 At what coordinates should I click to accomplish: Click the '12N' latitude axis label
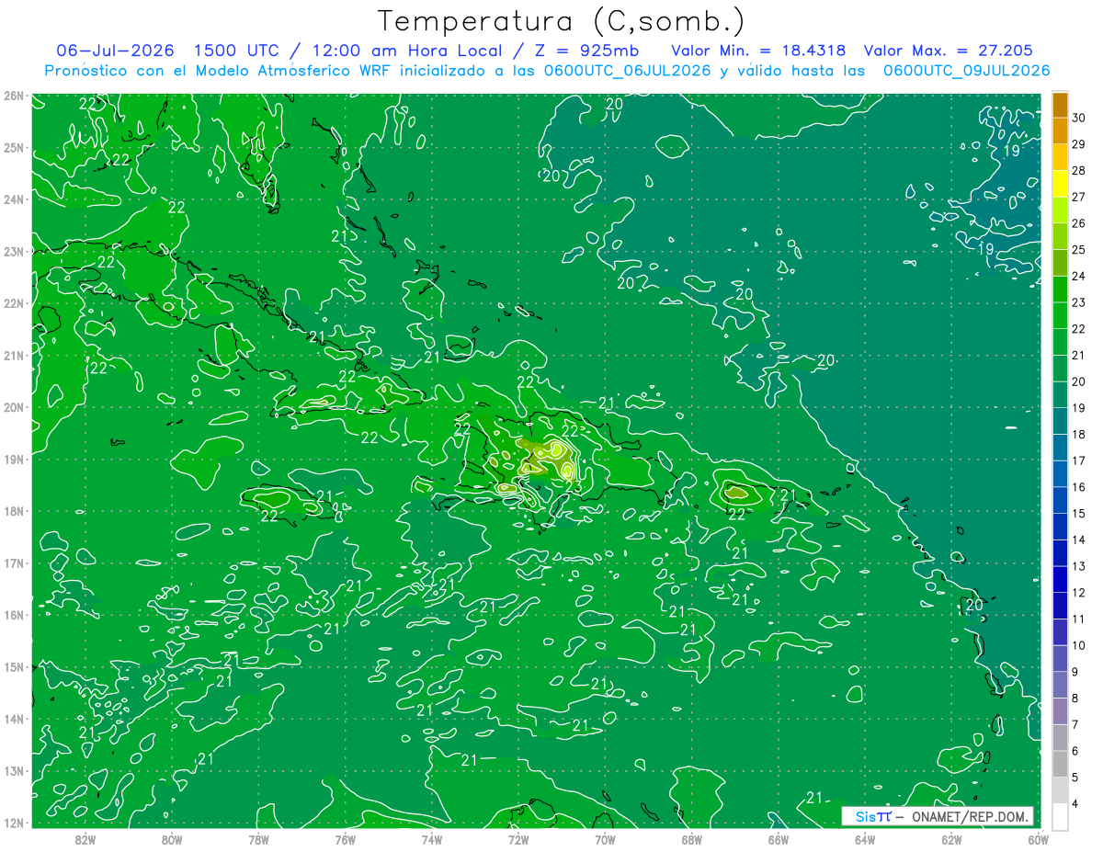click(13, 823)
